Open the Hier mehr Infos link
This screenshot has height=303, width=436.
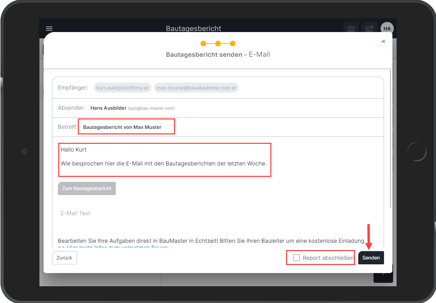click(117, 248)
